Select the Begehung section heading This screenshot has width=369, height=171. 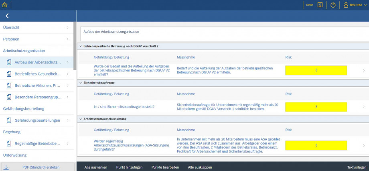[x=12, y=132]
